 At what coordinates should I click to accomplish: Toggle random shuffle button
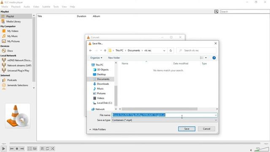[53, 149]
